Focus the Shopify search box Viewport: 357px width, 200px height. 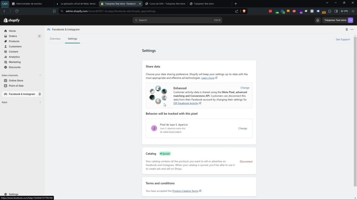point(177,20)
